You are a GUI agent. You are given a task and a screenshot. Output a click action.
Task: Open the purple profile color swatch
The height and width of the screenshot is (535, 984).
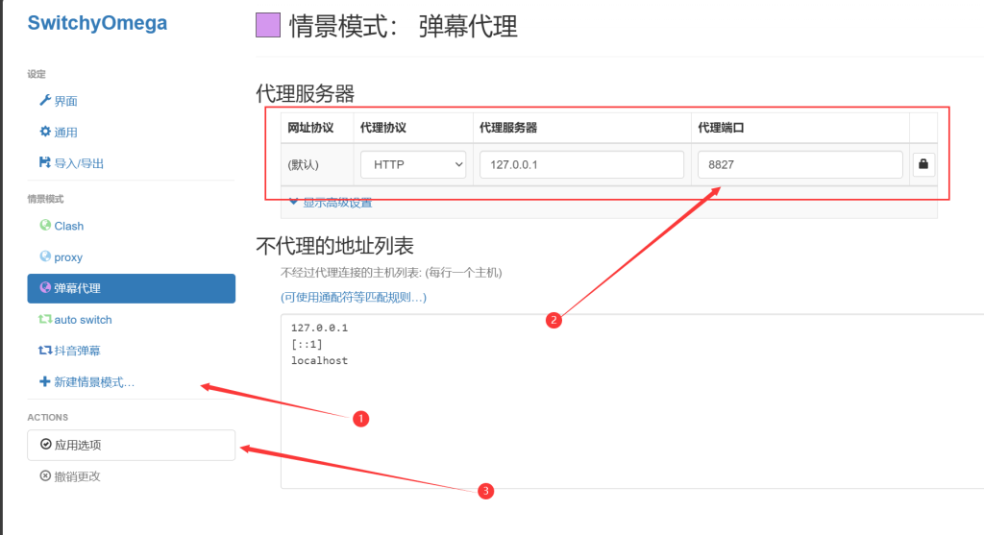click(x=268, y=25)
